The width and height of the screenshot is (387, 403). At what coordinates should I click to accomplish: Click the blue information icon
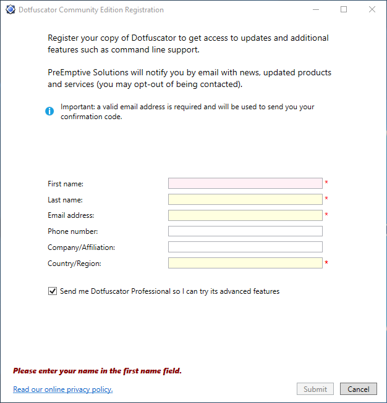pyautogui.click(x=49, y=111)
